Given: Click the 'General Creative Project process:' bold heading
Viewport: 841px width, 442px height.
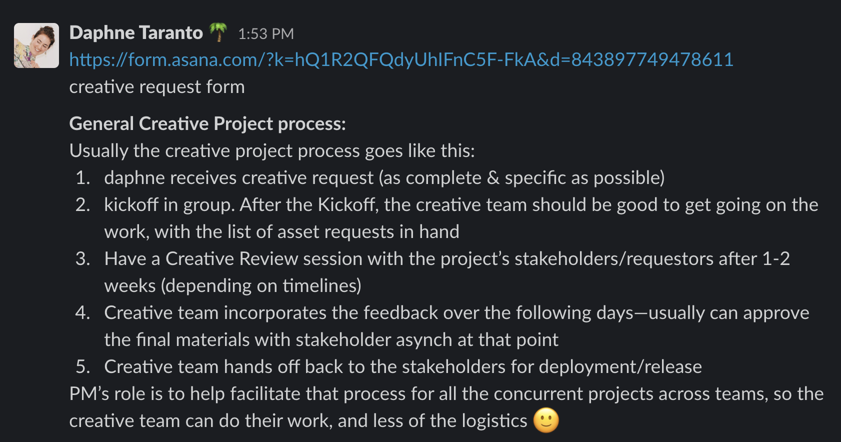Looking at the screenshot, I should [207, 123].
